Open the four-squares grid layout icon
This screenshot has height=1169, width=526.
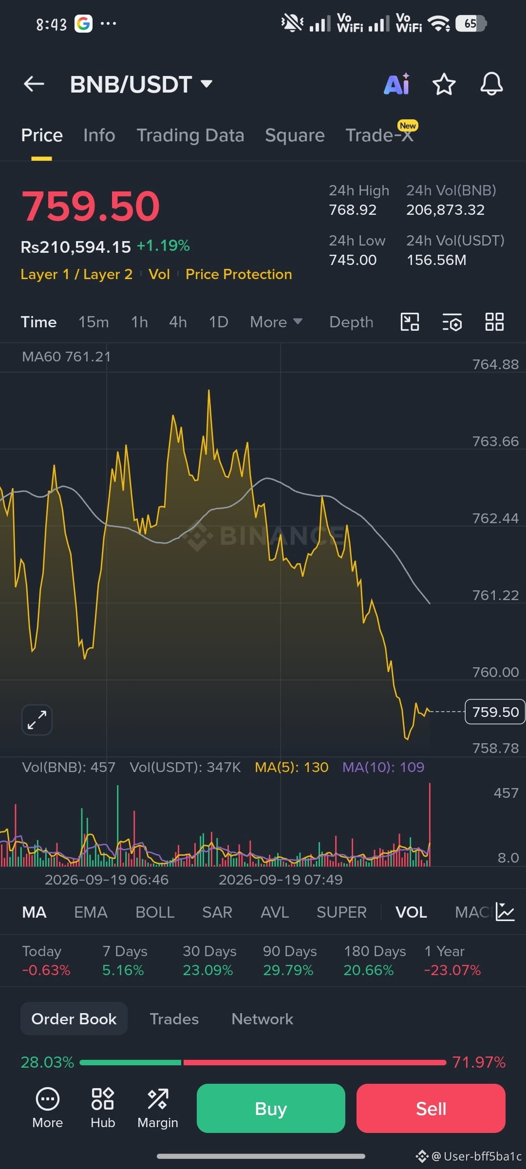pyautogui.click(x=494, y=322)
